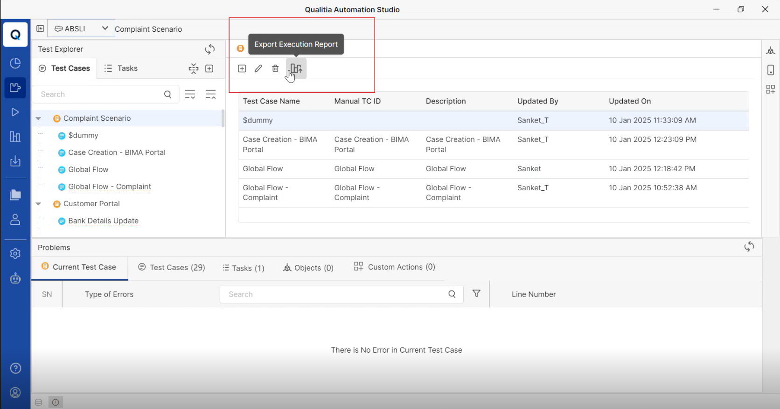Viewport: 780px width, 409px height.
Task: Click the Type of Errors column header
Action: click(x=109, y=294)
